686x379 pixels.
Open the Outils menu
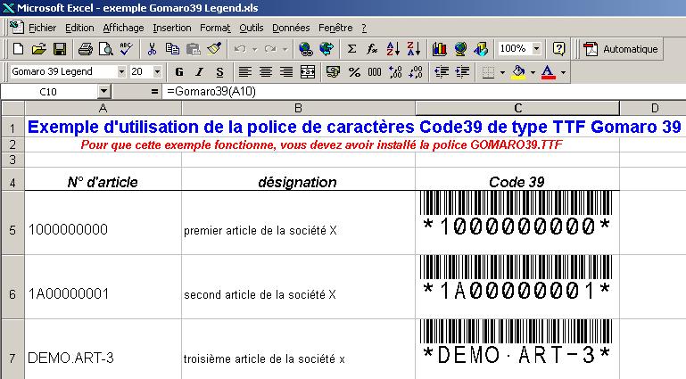pyautogui.click(x=252, y=28)
